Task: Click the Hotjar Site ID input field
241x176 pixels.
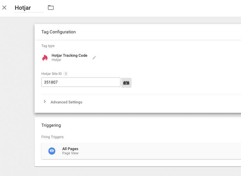Action: pyautogui.click(x=81, y=82)
